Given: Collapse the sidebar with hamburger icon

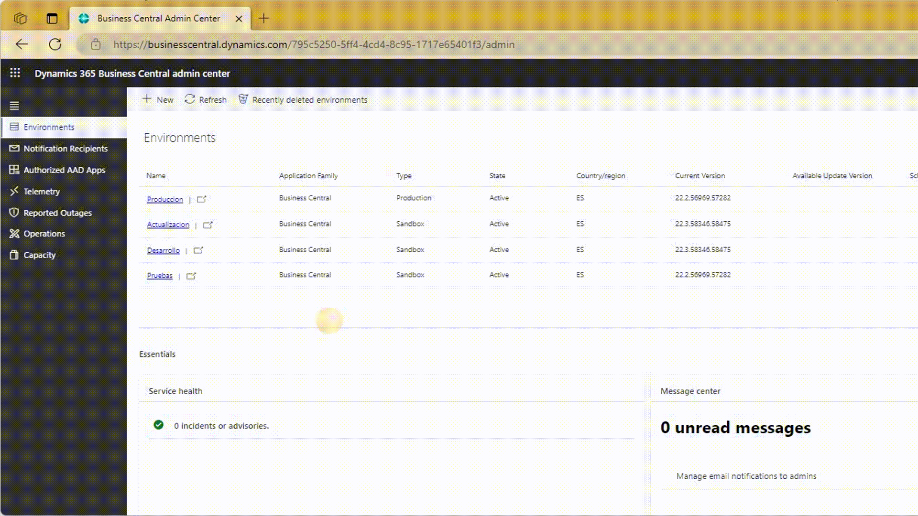Looking at the screenshot, I should point(14,106).
